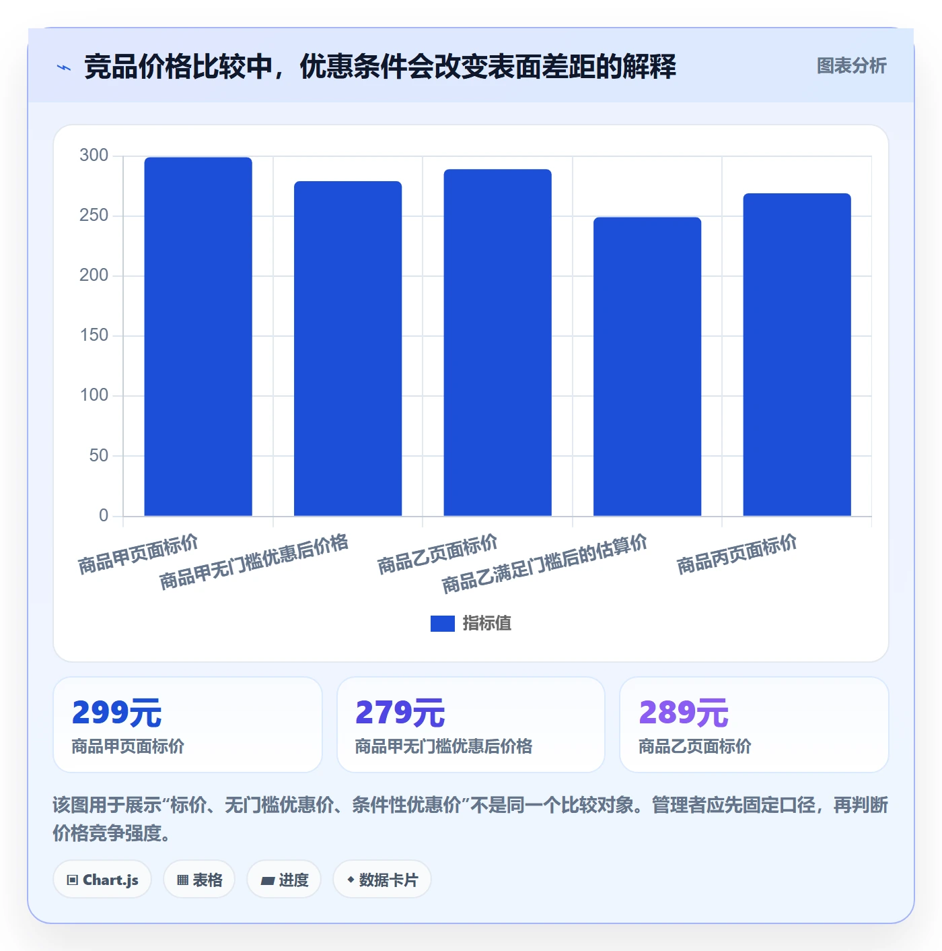Click the description text starting 该图用于展示
The height and width of the screenshot is (951, 942).
point(470,819)
